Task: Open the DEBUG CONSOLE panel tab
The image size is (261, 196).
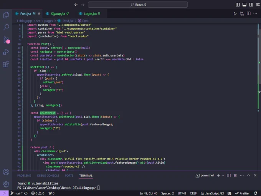Action: (x=48, y=176)
